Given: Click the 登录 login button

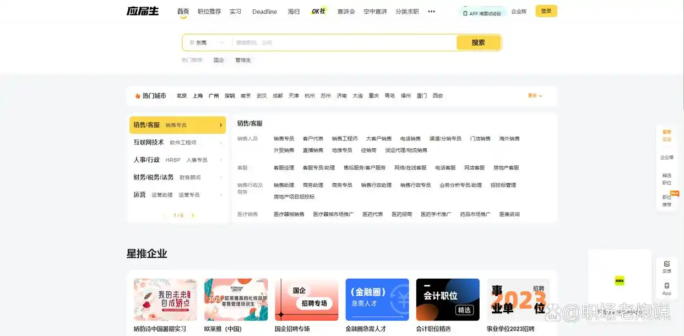Looking at the screenshot, I should [546, 10].
